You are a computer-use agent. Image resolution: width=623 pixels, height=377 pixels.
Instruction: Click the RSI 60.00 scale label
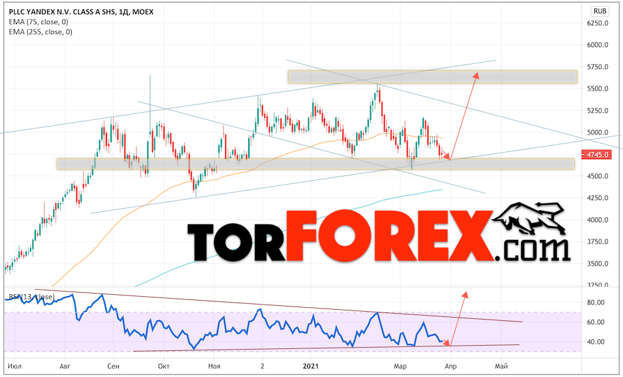tap(596, 322)
